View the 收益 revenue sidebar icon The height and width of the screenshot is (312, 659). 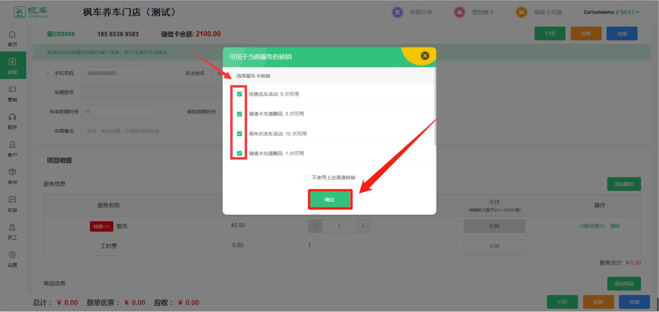[x=12, y=204]
